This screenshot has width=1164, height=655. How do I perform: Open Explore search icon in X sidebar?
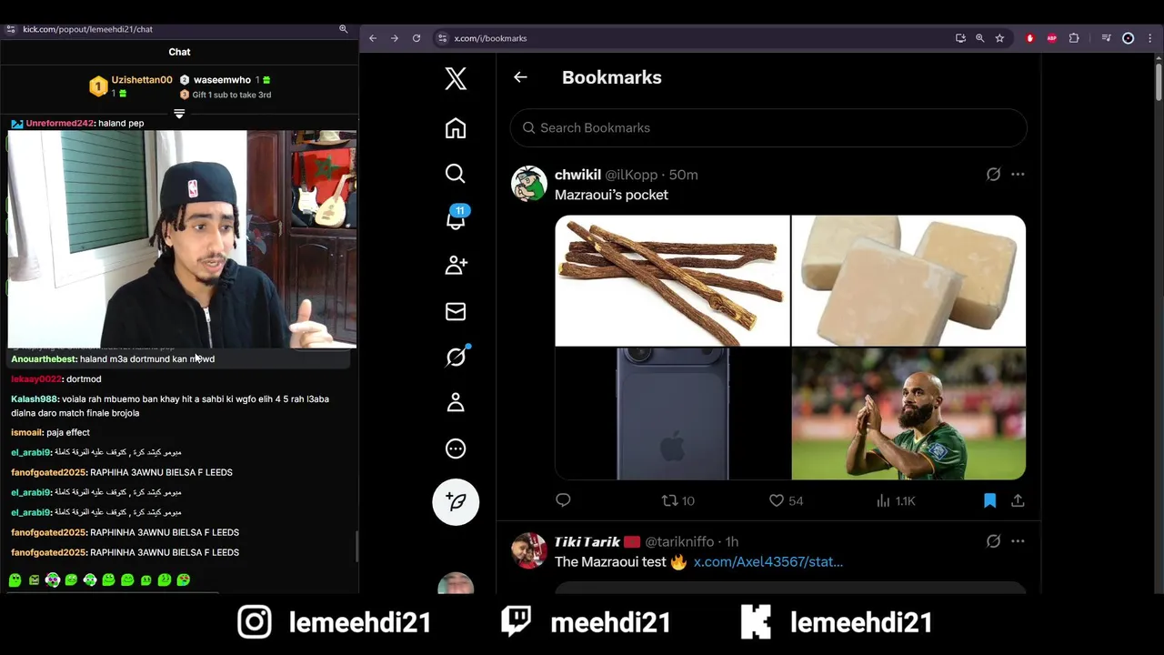tap(456, 174)
